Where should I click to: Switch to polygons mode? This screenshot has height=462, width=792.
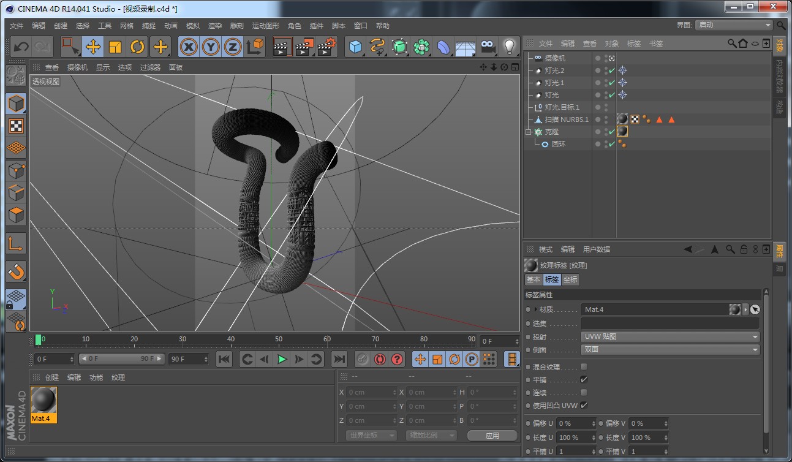[x=17, y=215]
